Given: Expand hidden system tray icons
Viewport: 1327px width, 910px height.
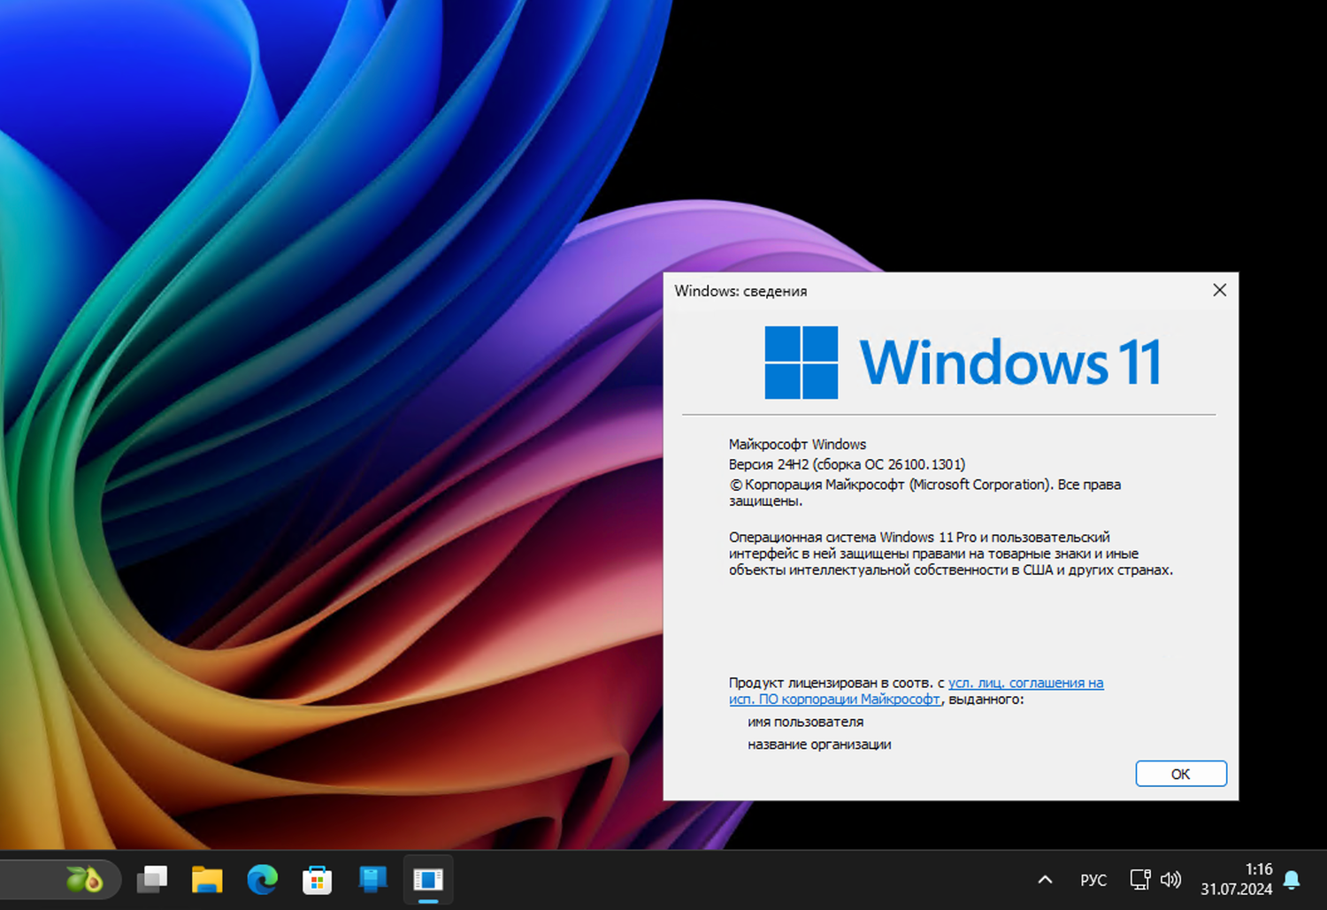Looking at the screenshot, I should point(1045,880).
